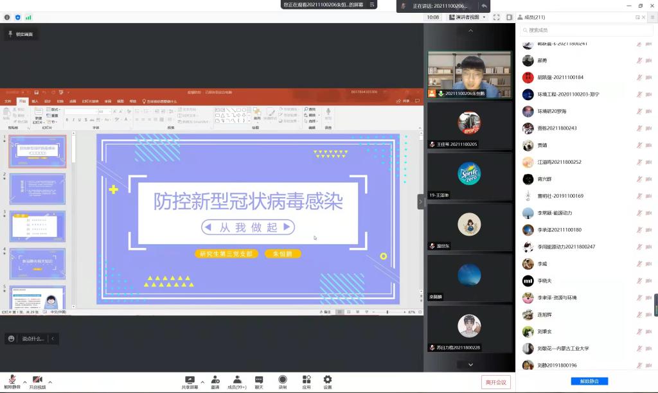Expand video options arrow beside 开启视频
This screenshot has width=658, height=393.
coord(50,381)
